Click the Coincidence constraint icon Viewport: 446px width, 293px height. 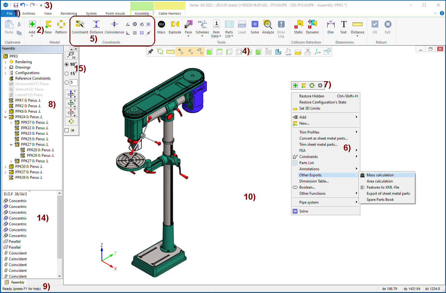[x=114, y=24]
